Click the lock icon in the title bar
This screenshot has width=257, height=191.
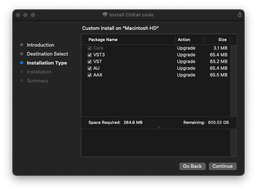239,15
